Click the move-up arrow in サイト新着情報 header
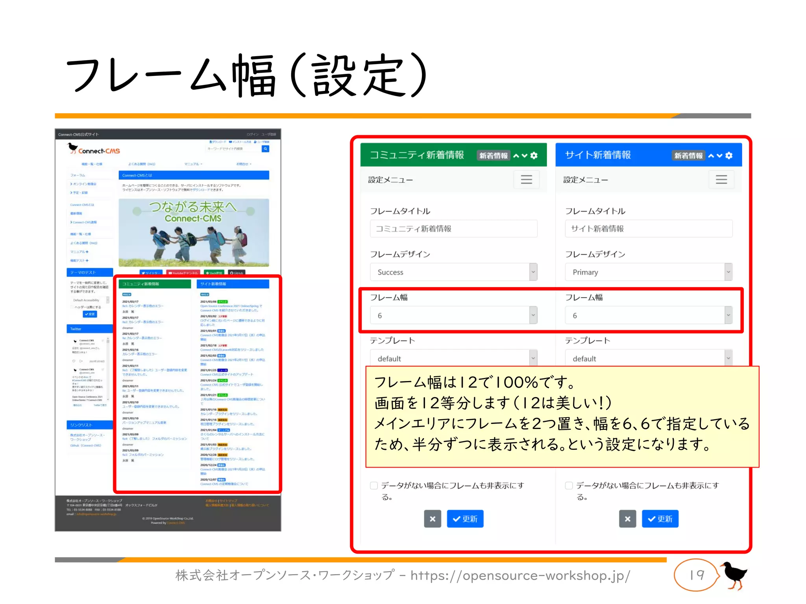This screenshot has height=604, width=806. pos(711,156)
